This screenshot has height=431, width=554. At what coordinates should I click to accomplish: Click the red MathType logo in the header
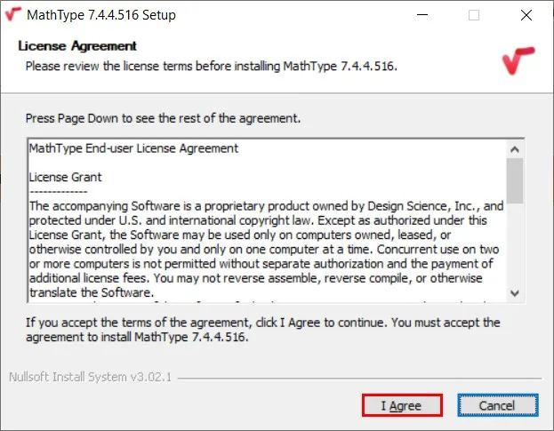pos(518,60)
